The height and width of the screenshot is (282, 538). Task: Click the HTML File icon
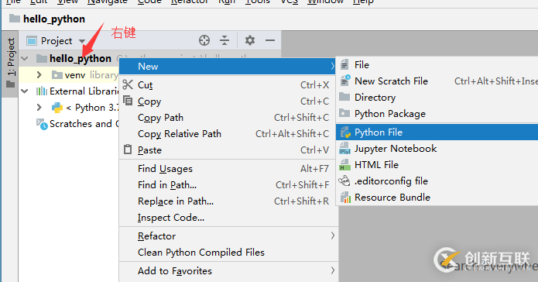tap(344, 164)
